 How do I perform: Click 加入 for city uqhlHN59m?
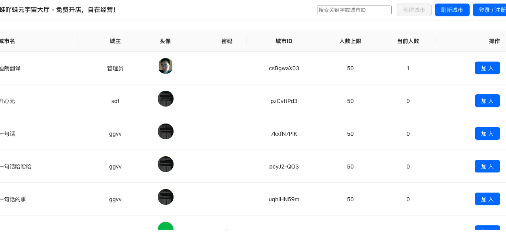click(487, 199)
